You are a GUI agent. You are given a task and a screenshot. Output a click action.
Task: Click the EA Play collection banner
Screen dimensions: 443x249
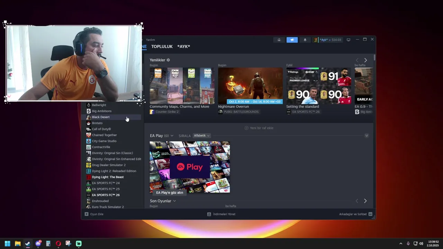[x=190, y=167]
